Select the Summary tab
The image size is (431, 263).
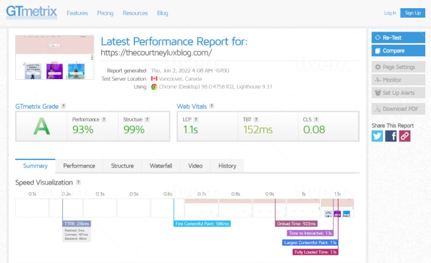[x=35, y=166]
